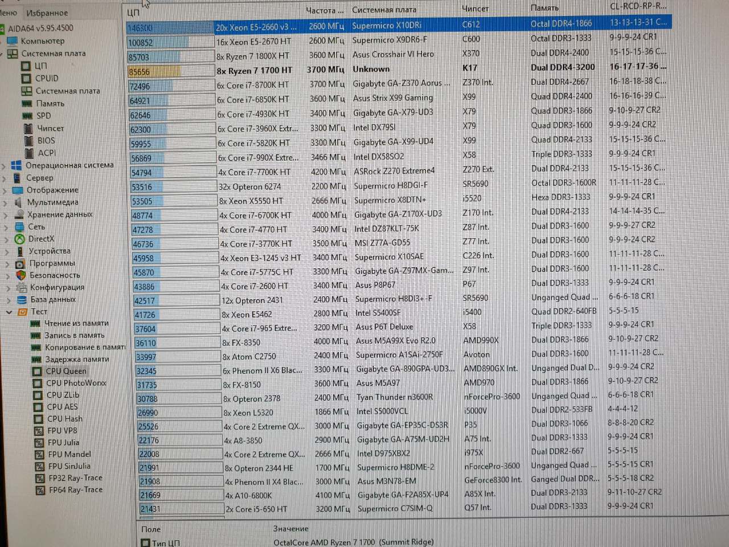Expand the Хранение данных branch
This screenshot has height=547, width=729.
(5, 215)
